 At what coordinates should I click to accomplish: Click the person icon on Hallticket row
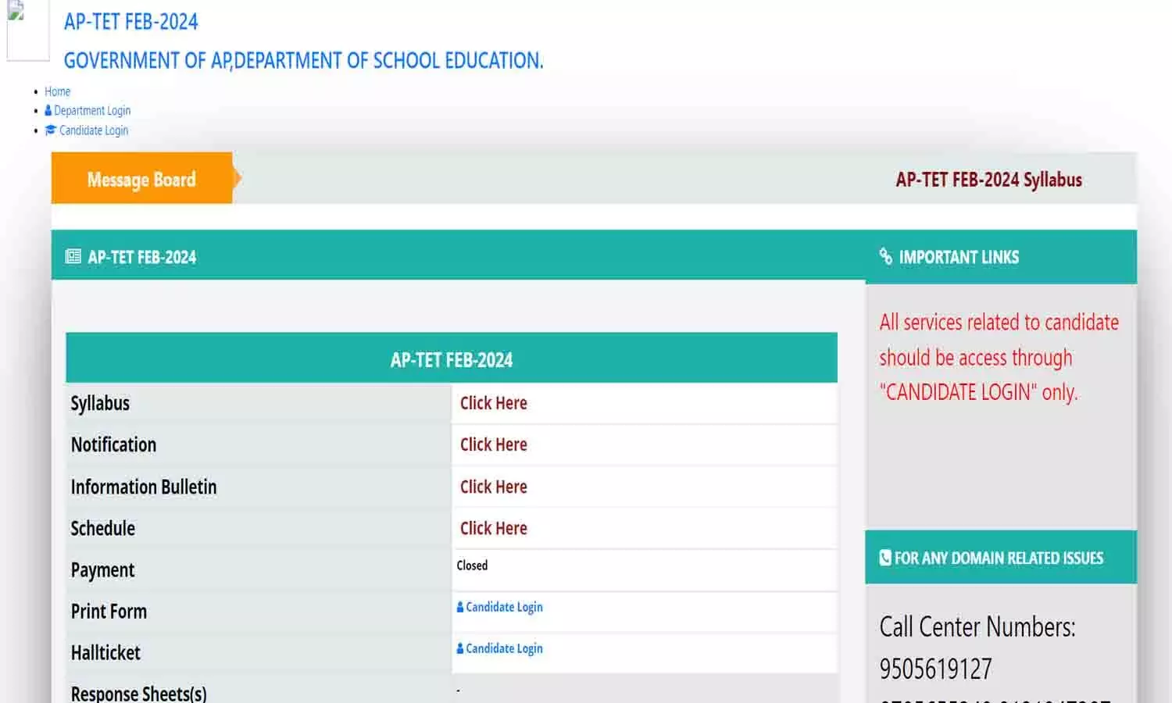[x=460, y=648]
